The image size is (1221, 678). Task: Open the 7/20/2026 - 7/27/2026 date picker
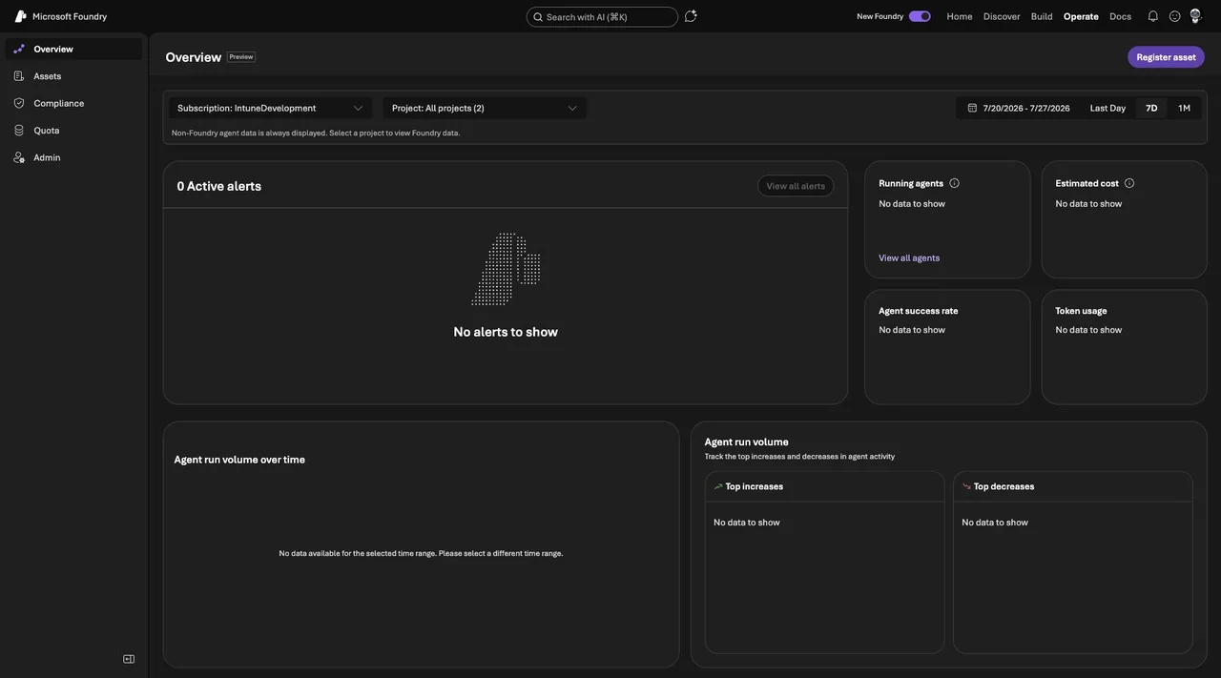pos(1019,108)
